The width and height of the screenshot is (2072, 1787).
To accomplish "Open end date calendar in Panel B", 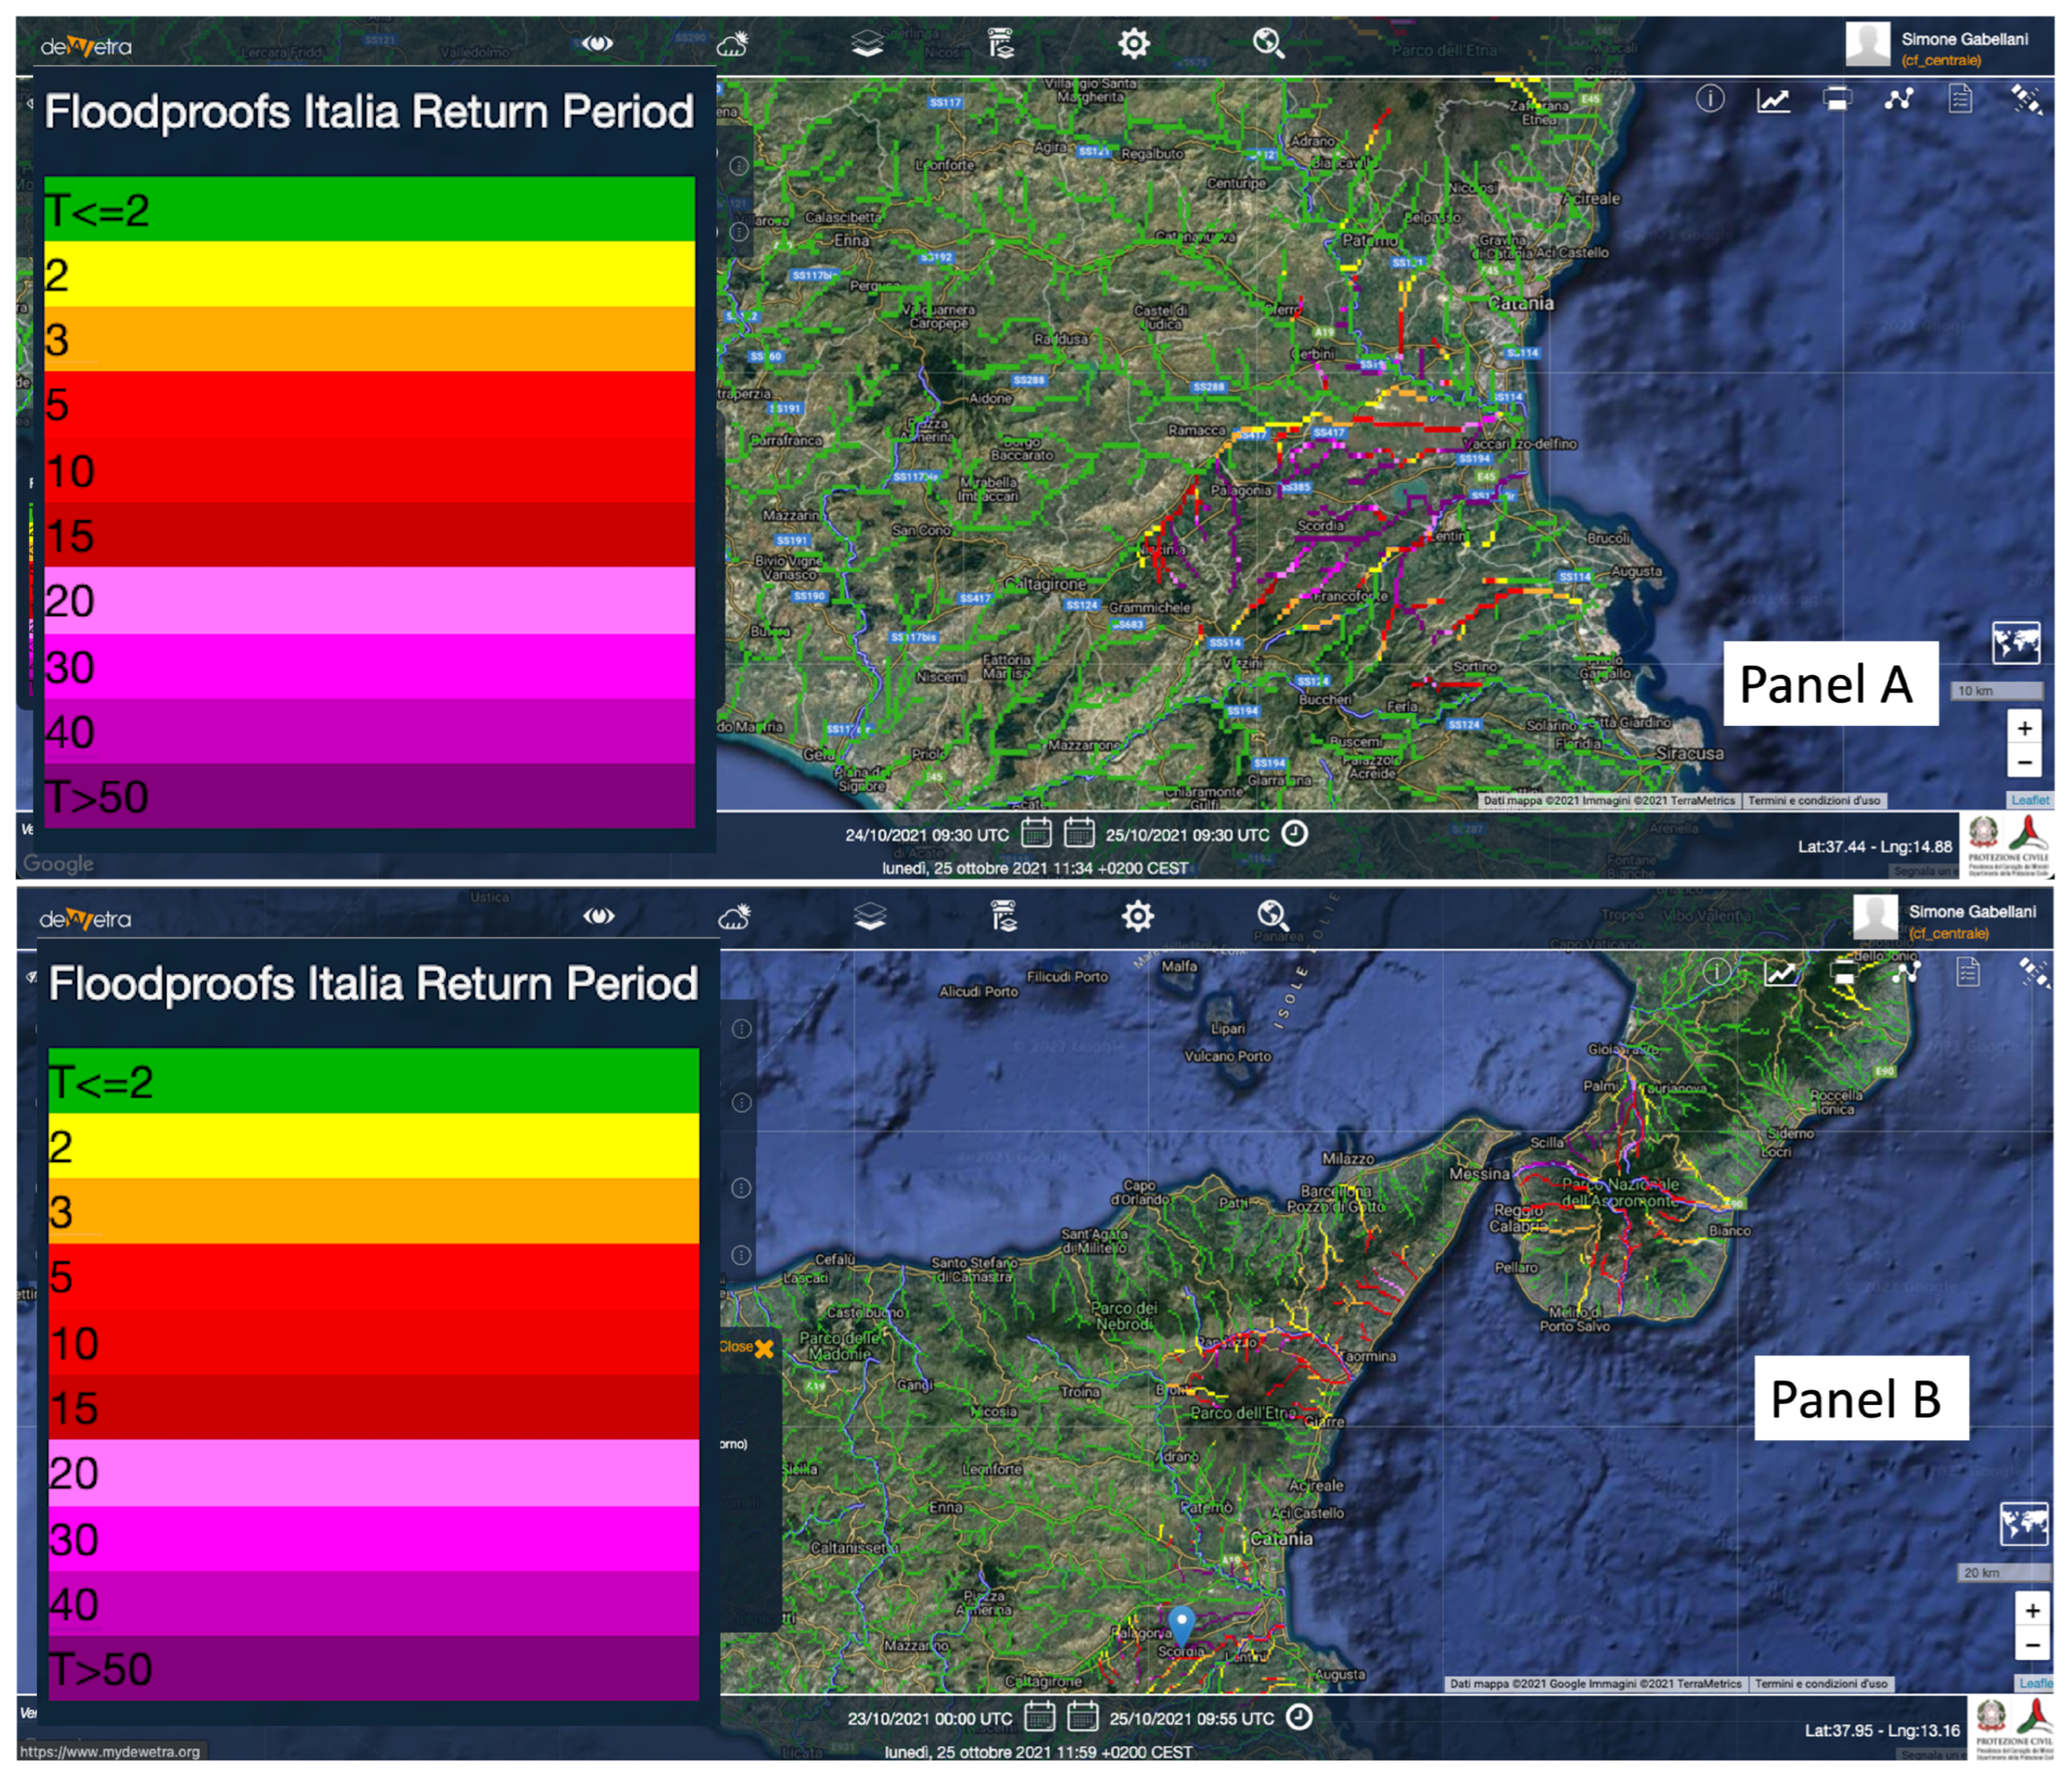I will point(1083,1716).
